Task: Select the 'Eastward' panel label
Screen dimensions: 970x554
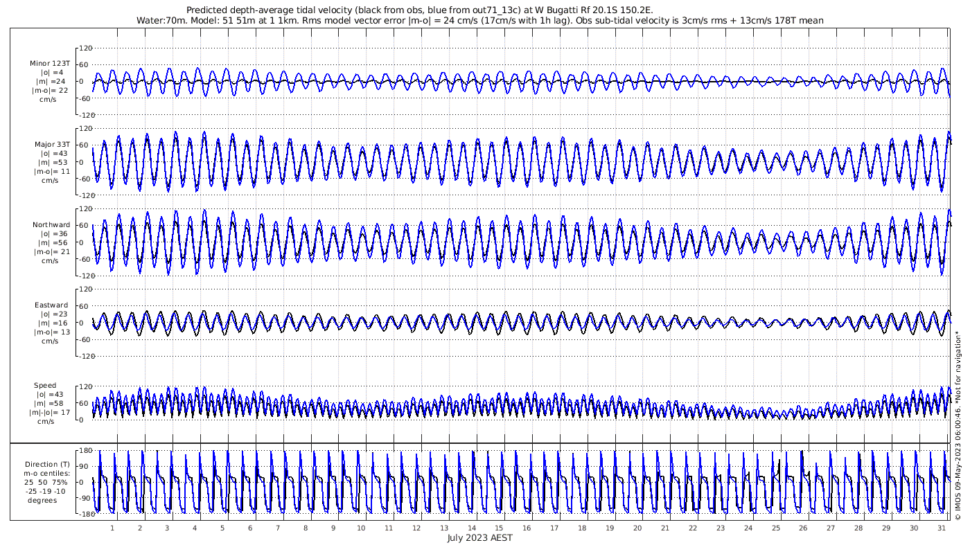Action: pyautogui.click(x=51, y=305)
